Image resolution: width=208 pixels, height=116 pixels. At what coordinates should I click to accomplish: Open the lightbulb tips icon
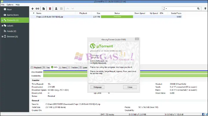205,9
